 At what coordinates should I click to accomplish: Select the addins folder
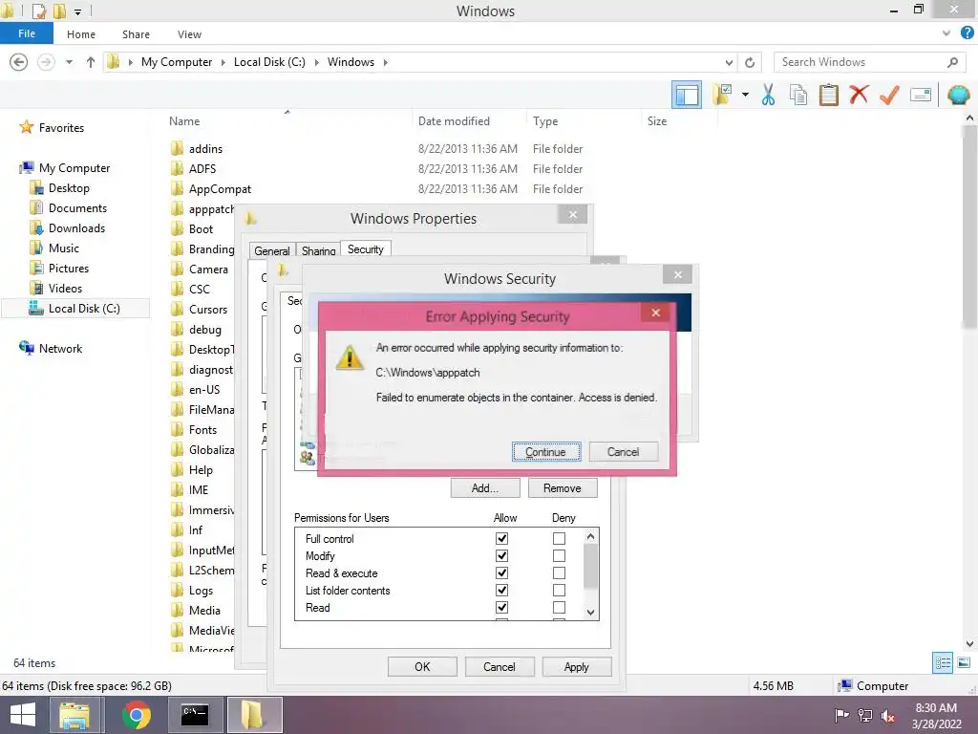(x=205, y=148)
